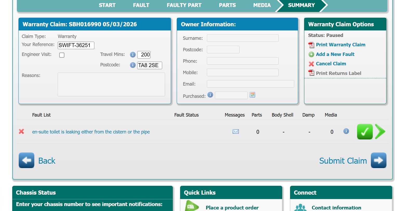Viewport: 407px width, 211px height.
Task: Click the Back text link
Action: pos(47,161)
